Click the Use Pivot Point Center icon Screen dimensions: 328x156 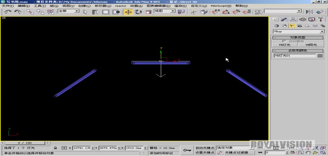click(181, 12)
